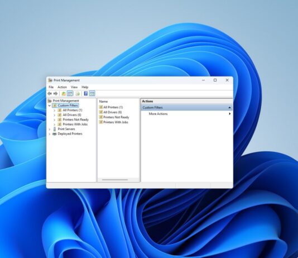This screenshot has height=258, width=298.
Task: Open the title bar Print Management system icon
Action: click(x=50, y=80)
